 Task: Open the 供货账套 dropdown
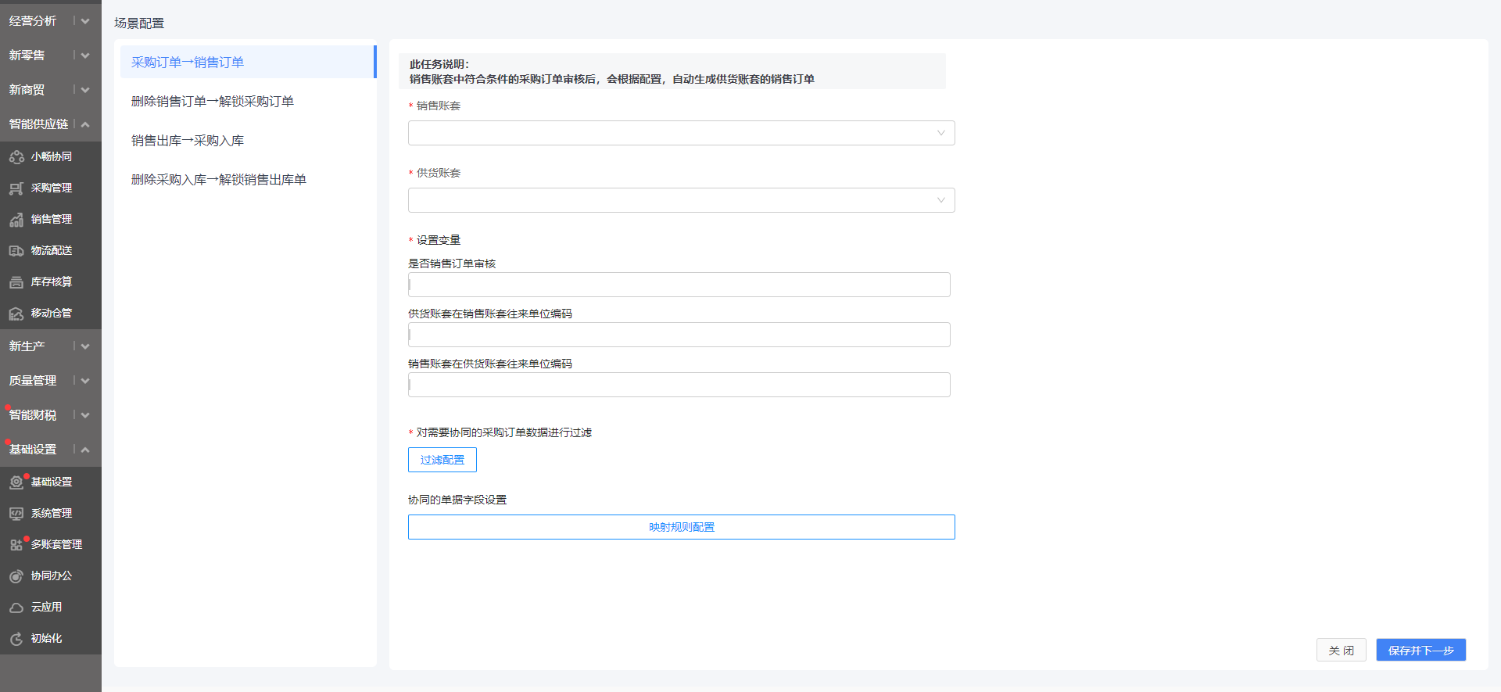[681, 200]
